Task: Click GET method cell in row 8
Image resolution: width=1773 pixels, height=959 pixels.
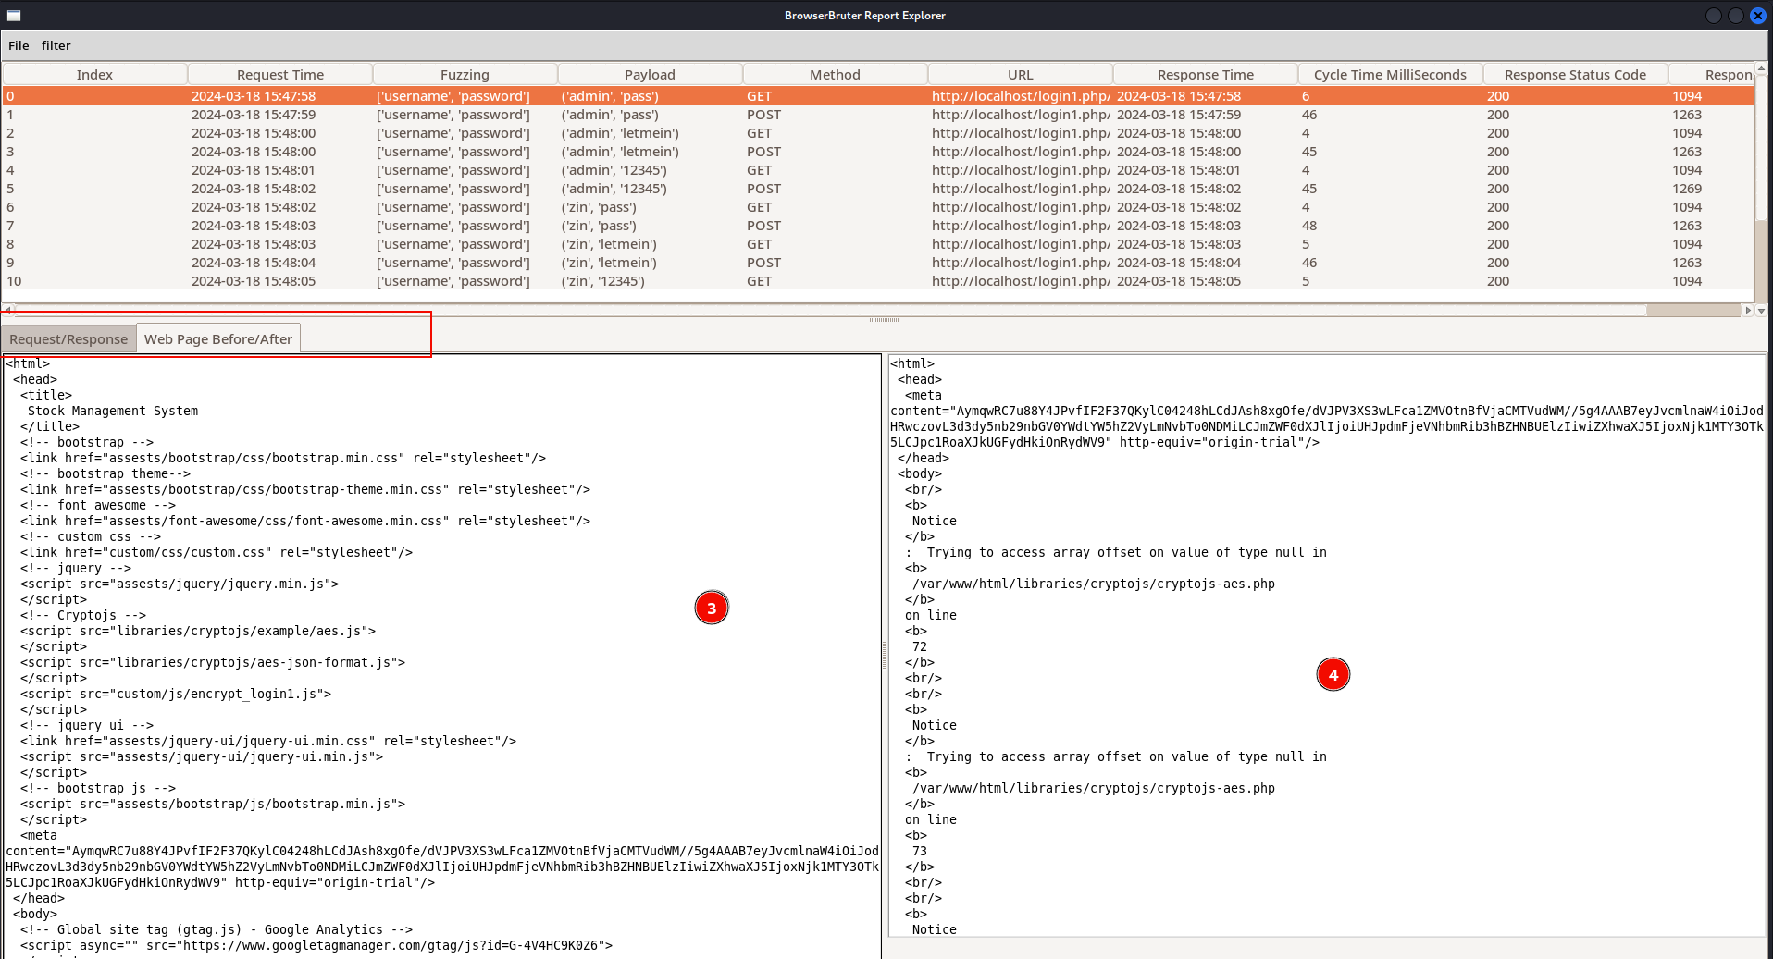Action: tap(759, 244)
